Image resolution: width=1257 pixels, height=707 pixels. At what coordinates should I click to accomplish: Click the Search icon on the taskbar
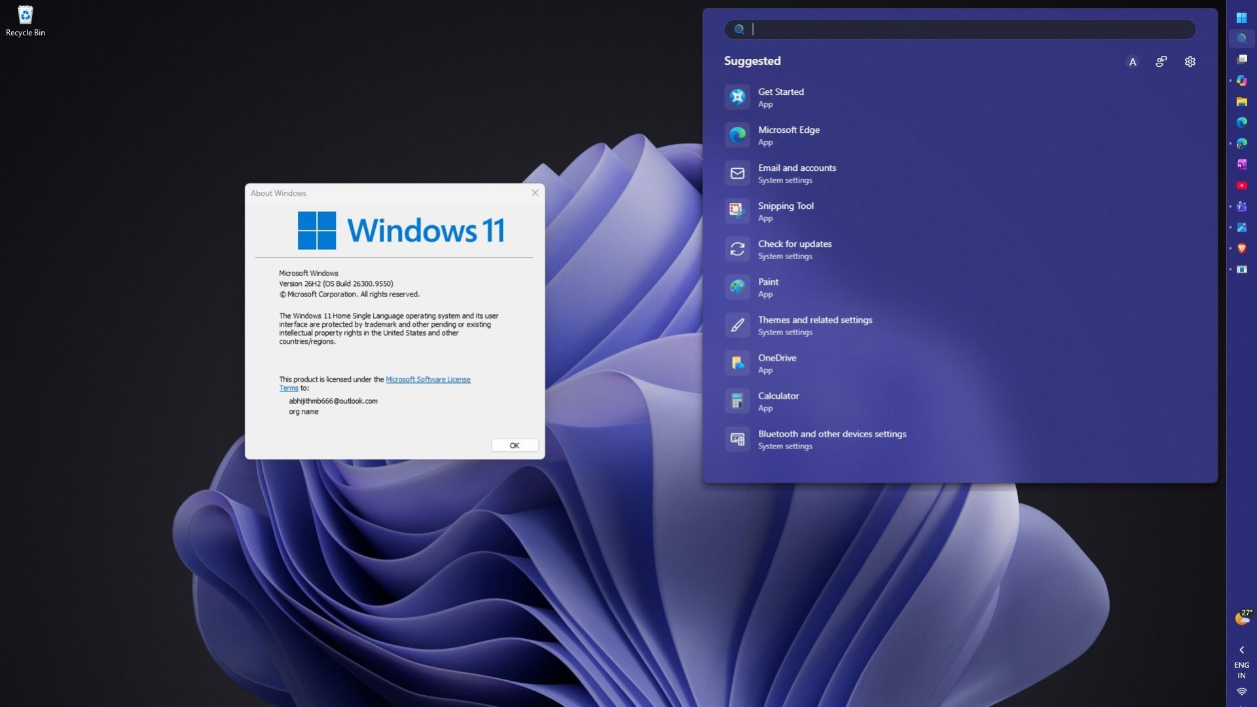pos(1241,39)
